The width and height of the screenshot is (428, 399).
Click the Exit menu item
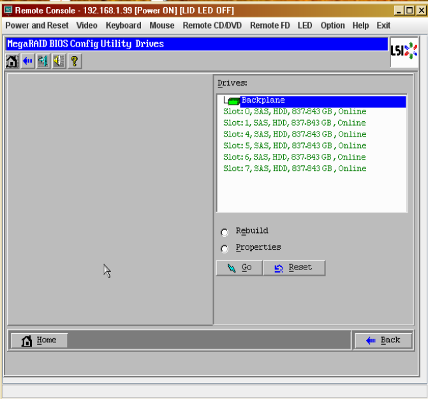pyautogui.click(x=383, y=26)
